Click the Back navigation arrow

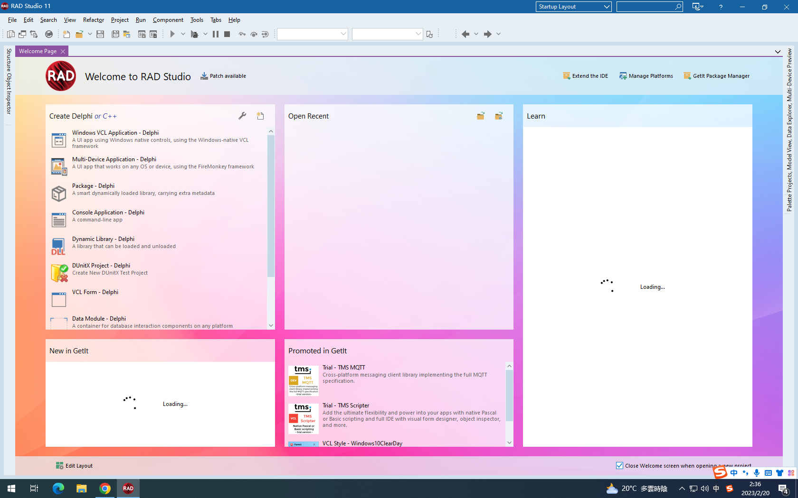tap(465, 34)
